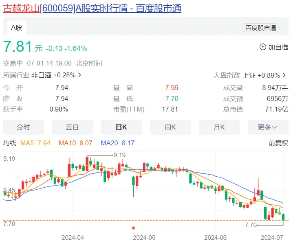Screen dimensions: 291x243
Task: Select the 日K chart tab
Action: point(121,127)
